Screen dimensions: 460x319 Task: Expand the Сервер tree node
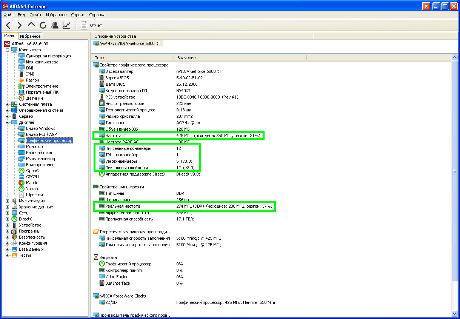click(x=7, y=116)
